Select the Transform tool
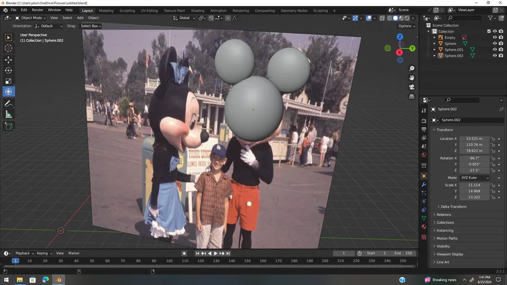The height and width of the screenshot is (285, 507). tap(8, 92)
